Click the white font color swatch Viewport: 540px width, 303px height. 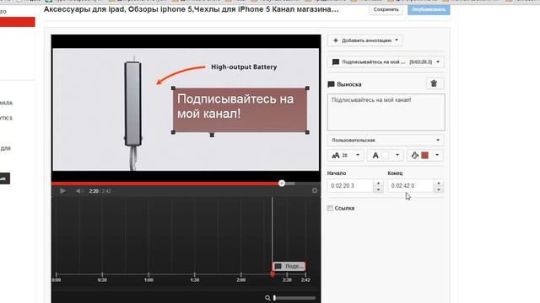pyautogui.click(x=386, y=155)
